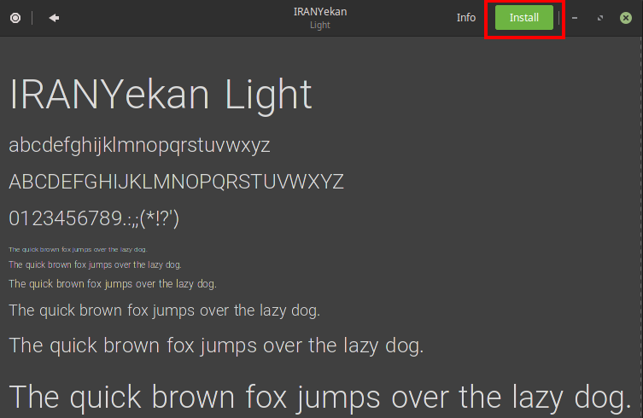Click the large IRANYekan Light heading
The image size is (643, 418).
(x=161, y=96)
